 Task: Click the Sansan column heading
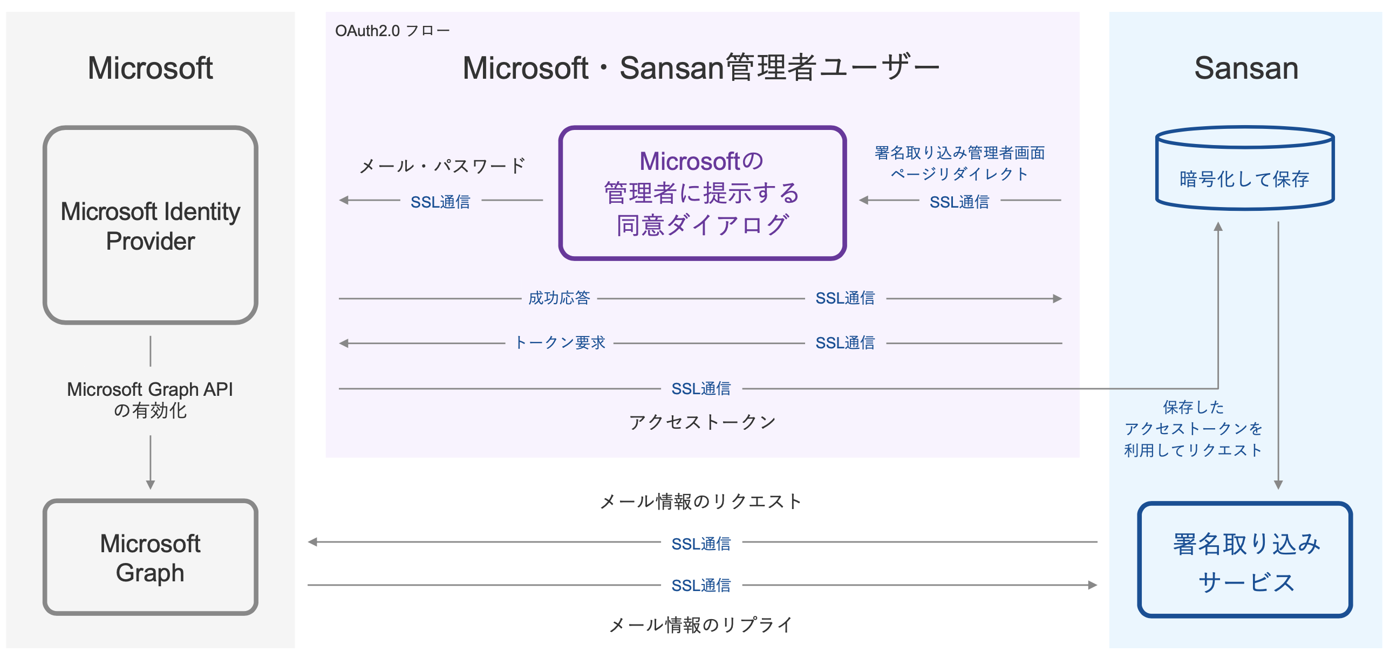1246,68
